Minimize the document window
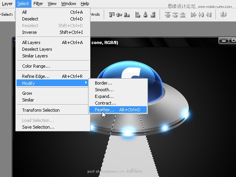Image resolution: width=236 pixels, height=177 pixels. (223, 40)
